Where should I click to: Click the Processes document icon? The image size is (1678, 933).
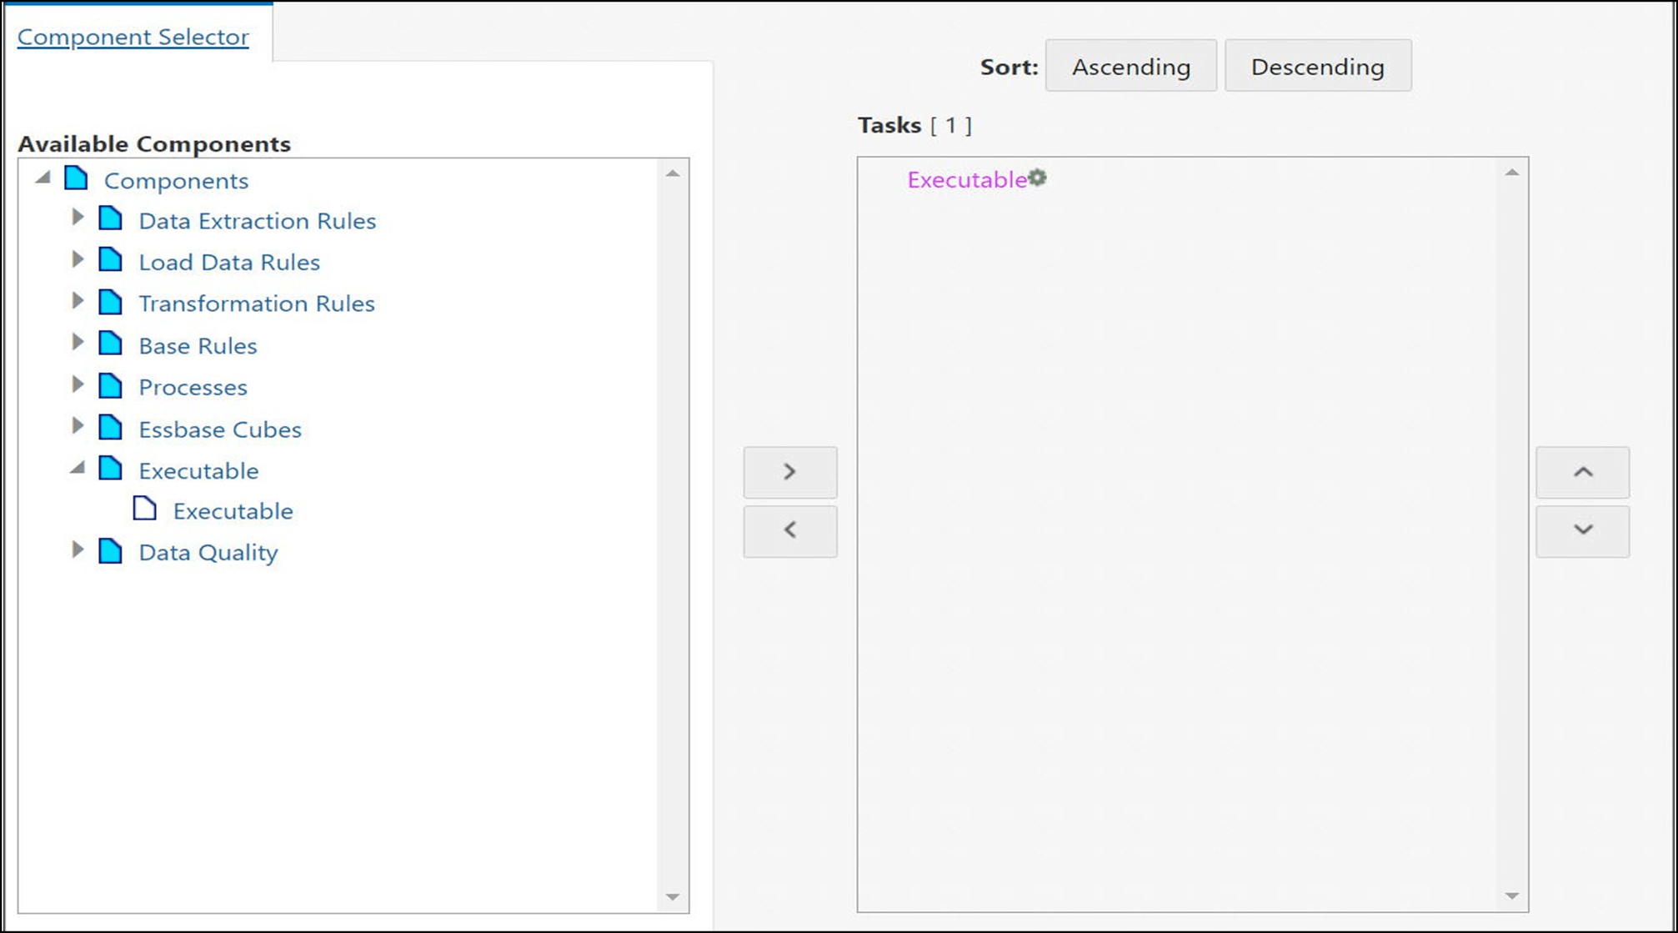pyautogui.click(x=112, y=386)
